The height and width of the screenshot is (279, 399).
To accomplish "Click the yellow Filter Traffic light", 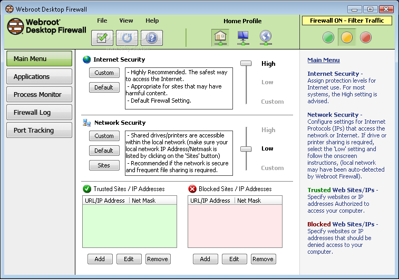I will point(347,37).
